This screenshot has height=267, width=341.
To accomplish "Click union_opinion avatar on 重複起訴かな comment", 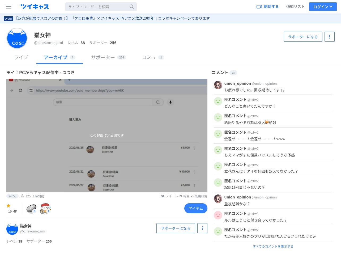I will click(x=218, y=199).
